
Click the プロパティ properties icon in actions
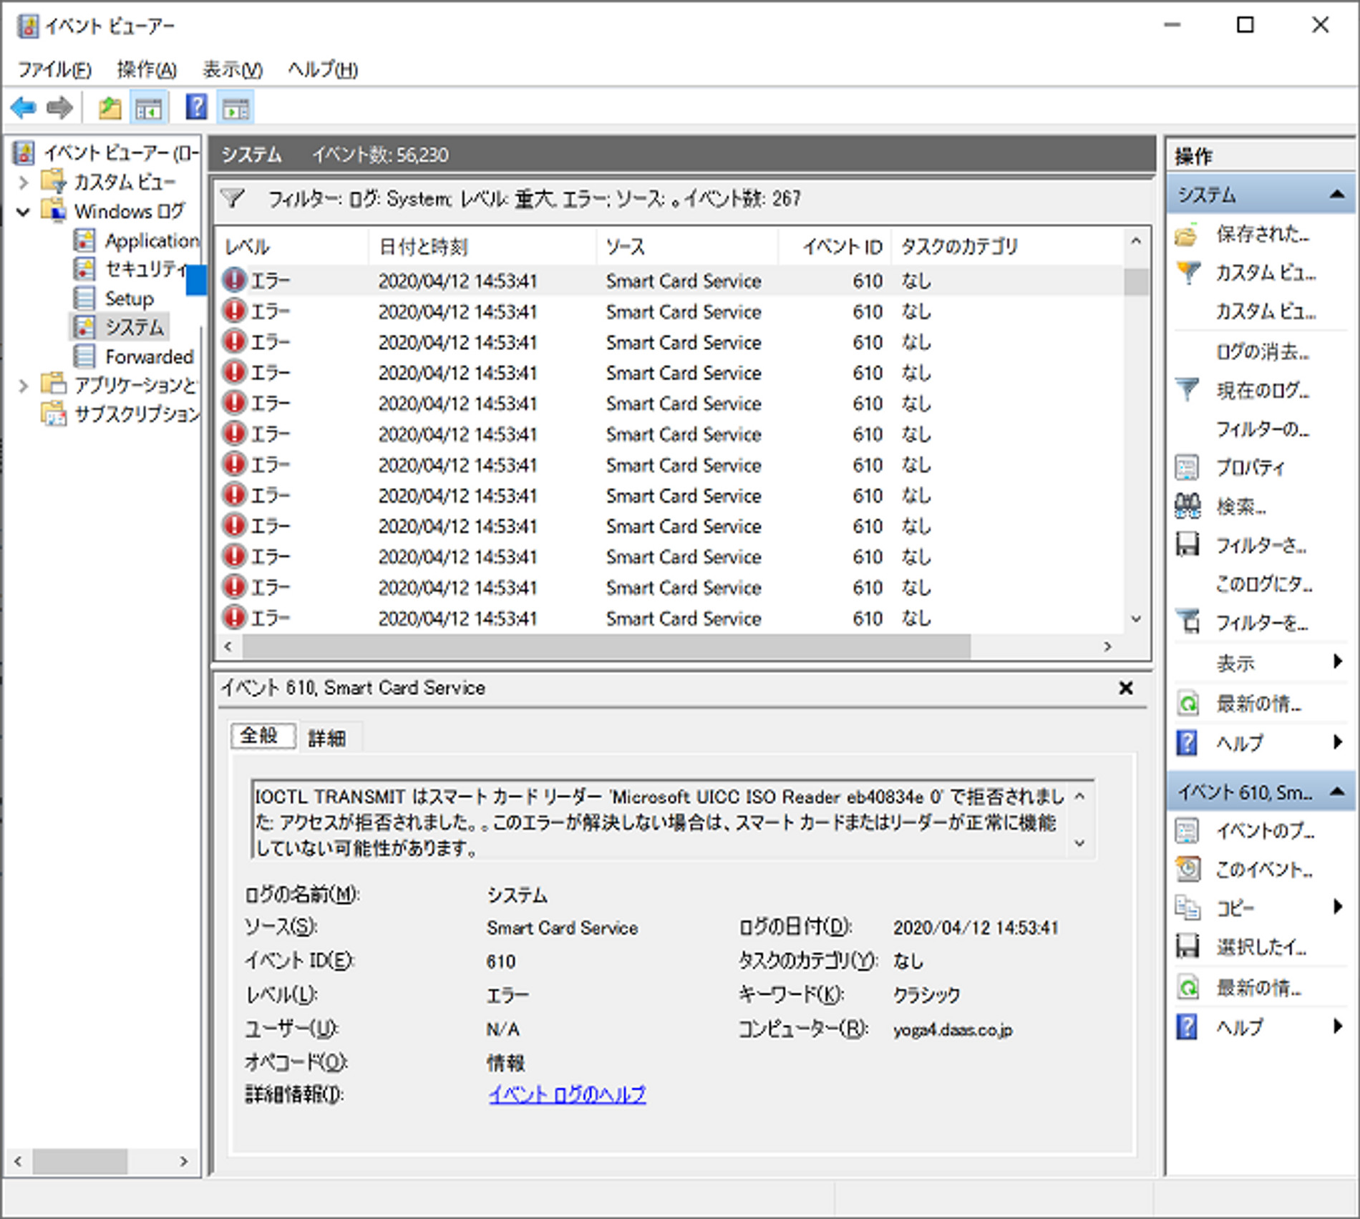[1187, 467]
